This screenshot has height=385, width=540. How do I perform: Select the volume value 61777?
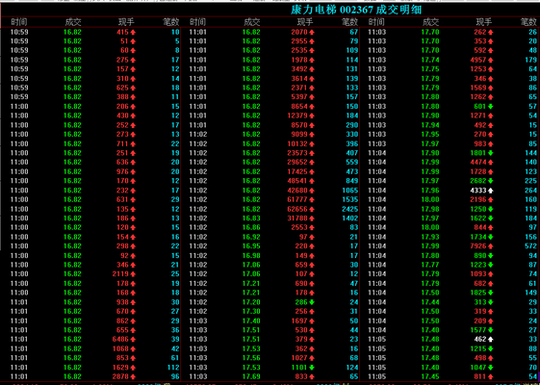coord(297,200)
